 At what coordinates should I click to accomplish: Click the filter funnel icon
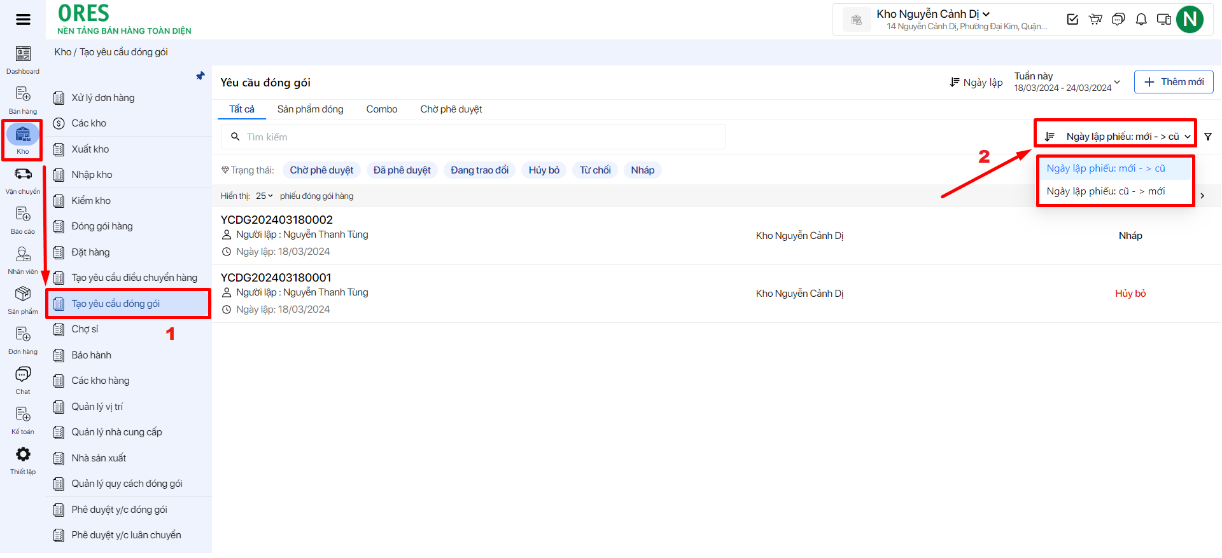click(x=1208, y=137)
